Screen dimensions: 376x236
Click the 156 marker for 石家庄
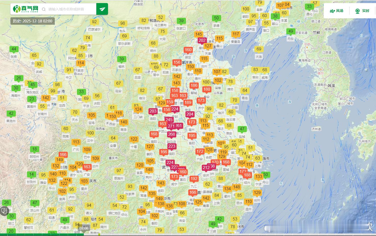[x=177, y=62]
